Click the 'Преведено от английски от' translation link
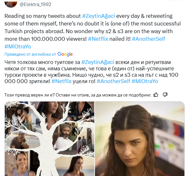Screen dimensions: 185x176 pyautogui.click(x=30, y=54)
